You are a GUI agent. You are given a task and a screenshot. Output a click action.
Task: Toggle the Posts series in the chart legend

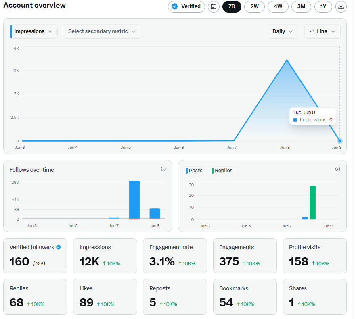point(194,171)
